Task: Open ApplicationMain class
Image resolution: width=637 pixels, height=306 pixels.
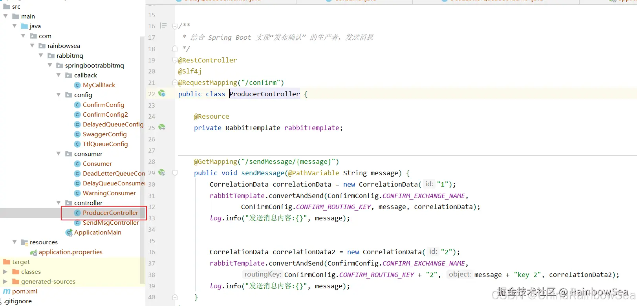Action: pyautogui.click(x=98, y=233)
